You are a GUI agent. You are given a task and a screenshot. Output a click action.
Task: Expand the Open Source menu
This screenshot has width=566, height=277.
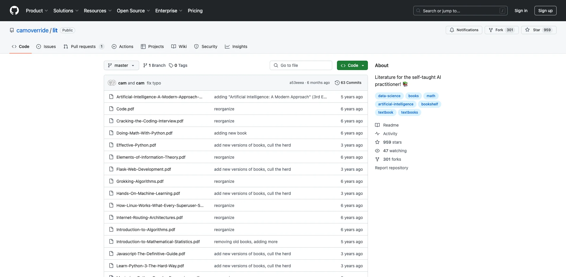coord(133,11)
